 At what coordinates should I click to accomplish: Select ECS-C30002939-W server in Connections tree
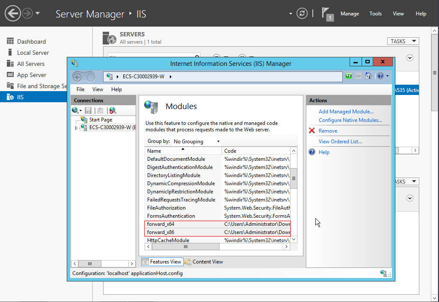tap(108, 127)
